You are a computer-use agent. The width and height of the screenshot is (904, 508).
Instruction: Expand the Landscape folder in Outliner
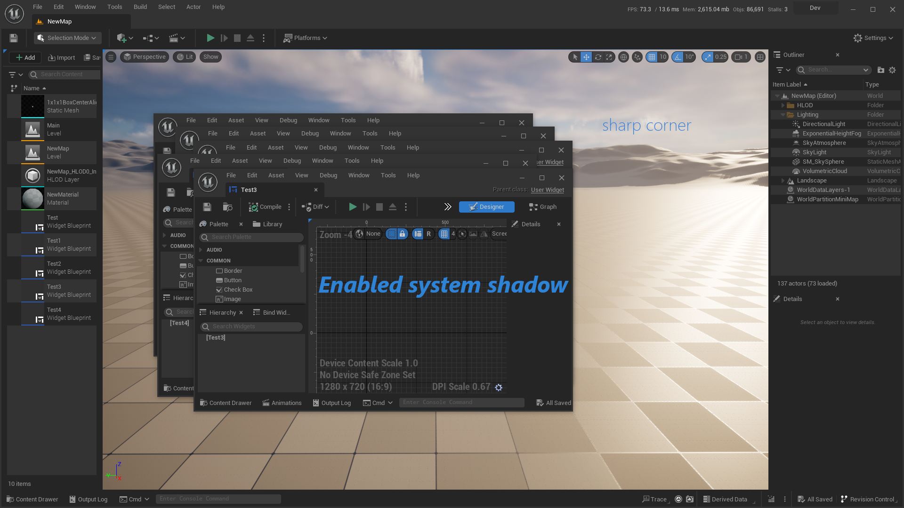[783, 181]
